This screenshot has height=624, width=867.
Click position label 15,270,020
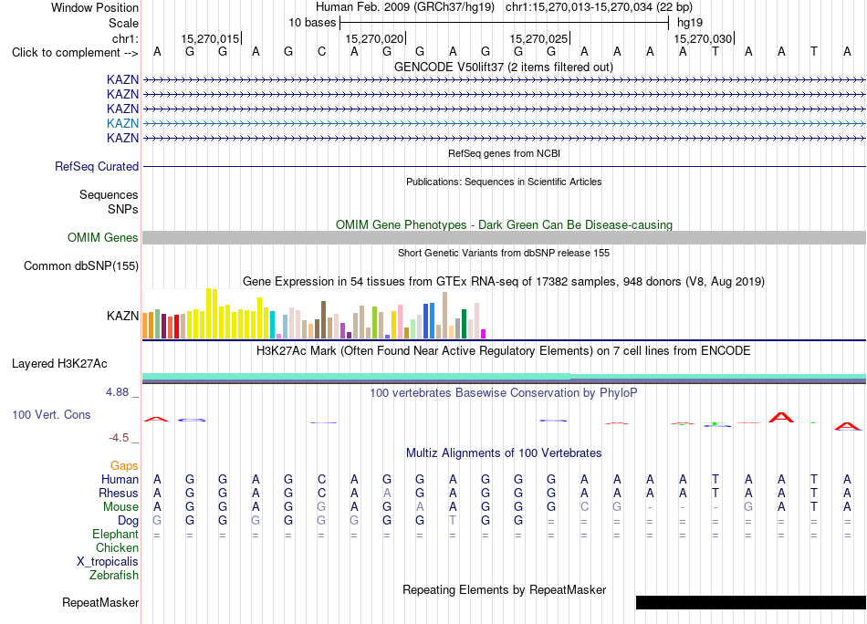pos(374,38)
